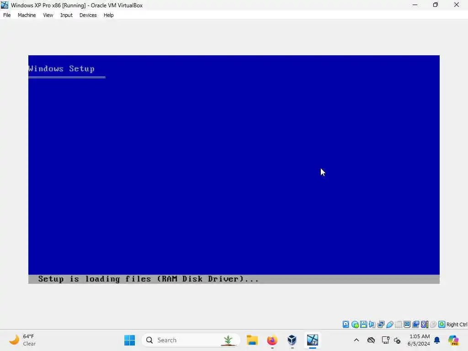Show hidden system tray icons

[x=356, y=340]
